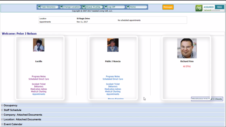Click the green arrow icon beside Client Profile
This screenshot has width=226, height=127.
83,7
